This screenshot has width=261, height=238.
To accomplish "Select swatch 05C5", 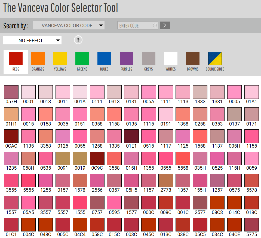I will [x=200, y=224].
